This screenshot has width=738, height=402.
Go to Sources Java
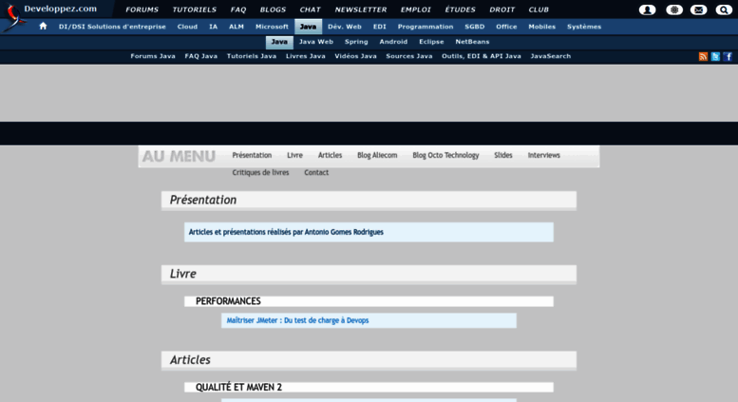[x=409, y=56]
